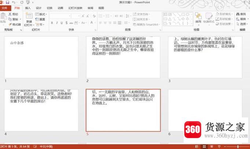The height and width of the screenshot is (149, 250).
Task: Increase font size
Action: pyautogui.click(x=83, y=16)
